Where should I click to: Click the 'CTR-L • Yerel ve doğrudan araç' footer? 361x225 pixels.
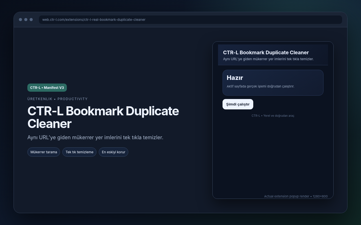click(273, 116)
